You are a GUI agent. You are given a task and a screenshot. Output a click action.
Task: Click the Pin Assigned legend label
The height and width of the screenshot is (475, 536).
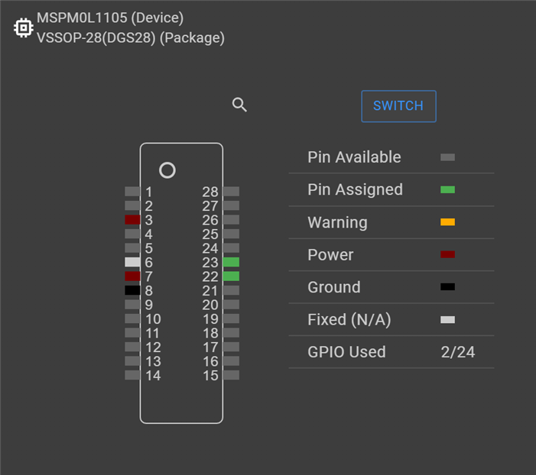356,190
